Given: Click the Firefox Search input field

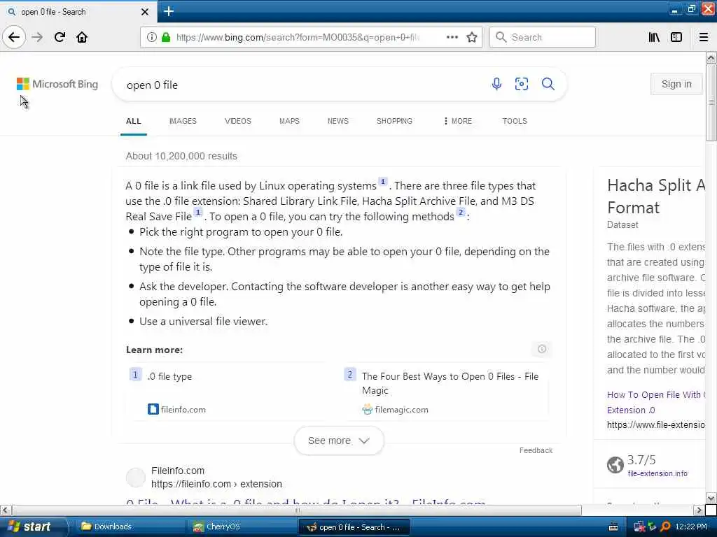Looking at the screenshot, I should coord(543,38).
